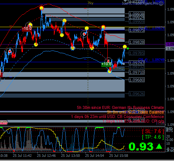
Task: Select the star marker beside the green price dot
Action: point(125,47)
